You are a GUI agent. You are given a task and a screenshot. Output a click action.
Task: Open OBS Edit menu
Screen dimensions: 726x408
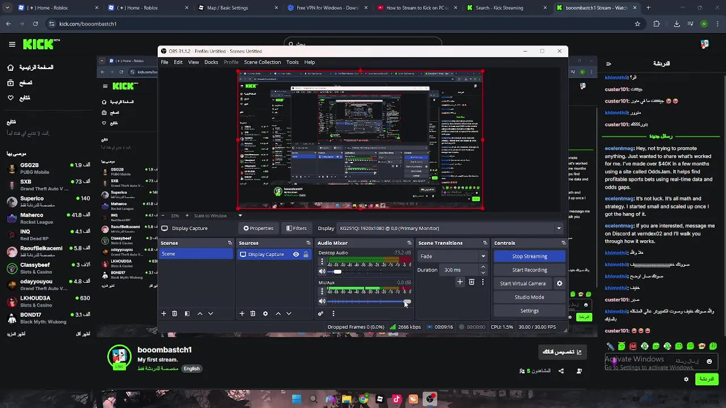click(x=178, y=62)
